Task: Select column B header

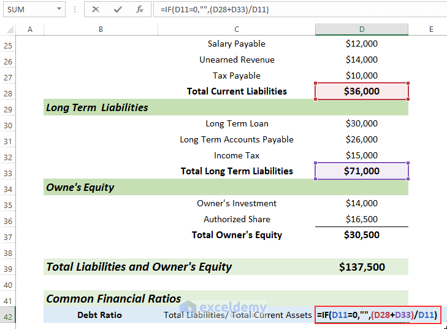Action: (101, 29)
